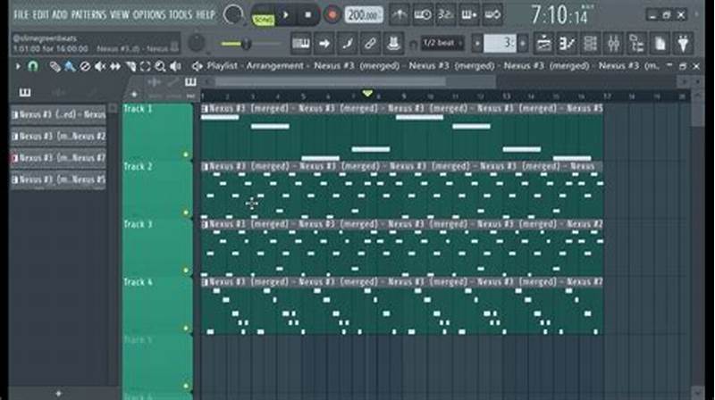Select the Track 1 header label
The width and height of the screenshot is (715, 400).
pos(138,109)
